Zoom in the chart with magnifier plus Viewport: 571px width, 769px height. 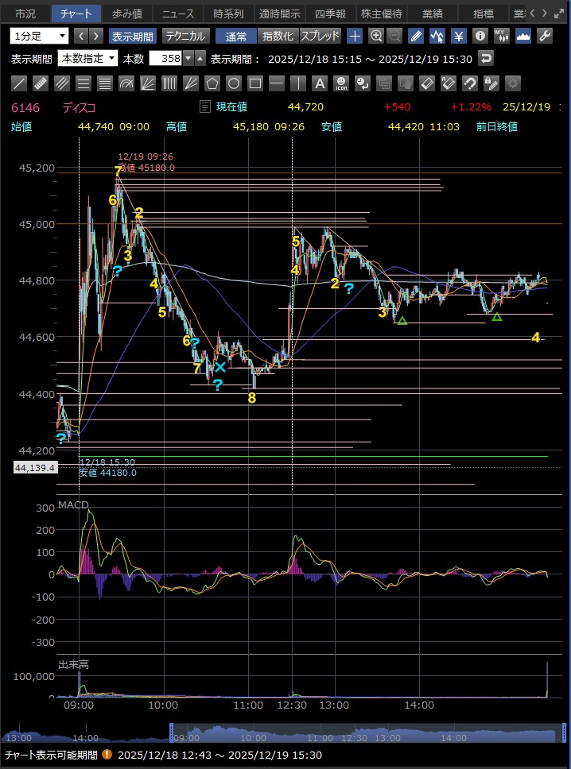point(376,36)
